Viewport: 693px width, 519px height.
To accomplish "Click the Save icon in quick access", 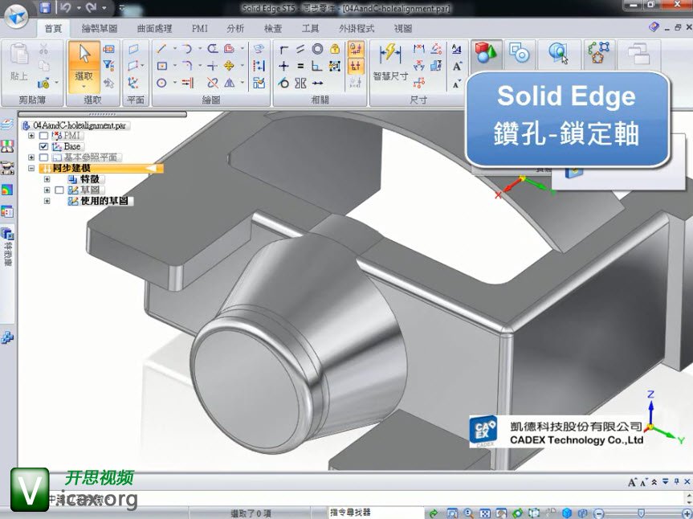I will click(45, 7).
